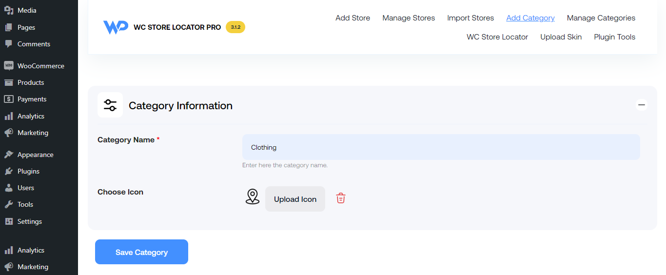Open the Upload Skin tab
Screen dimensions: 666x275
click(x=561, y=37)
